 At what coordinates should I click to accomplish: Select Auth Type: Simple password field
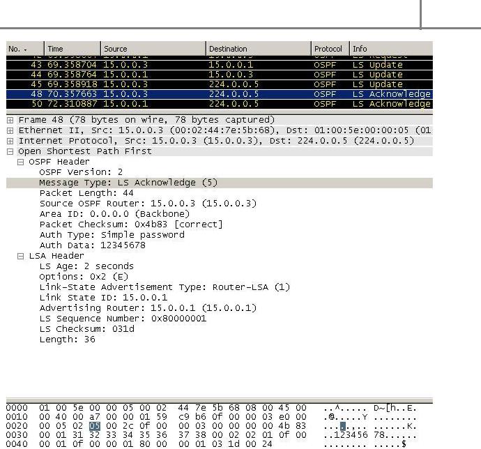point(112,235)
